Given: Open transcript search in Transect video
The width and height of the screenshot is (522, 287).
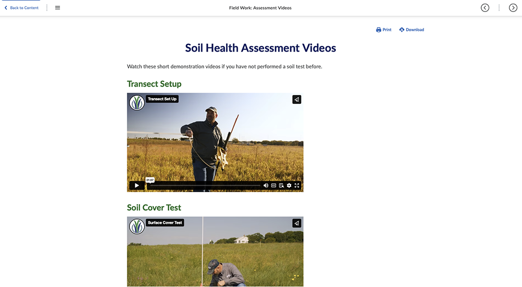Looking at the screenshot, I should (x=281, y=185).
